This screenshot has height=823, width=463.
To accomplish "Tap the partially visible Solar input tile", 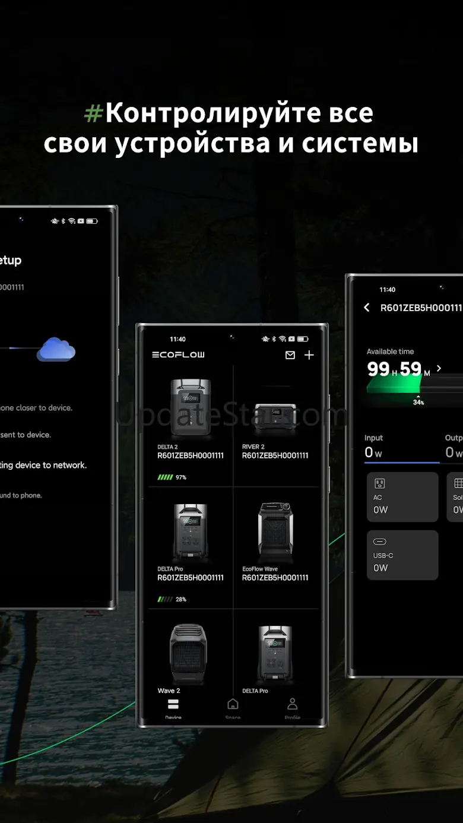I will pos(455,497).
